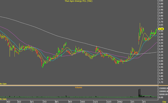Click the 2.85 price axis label
168x103 pixels.
pos(161,13)
